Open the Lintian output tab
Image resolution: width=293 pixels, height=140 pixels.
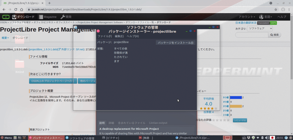pyautogui.click(x=158, y=123)
